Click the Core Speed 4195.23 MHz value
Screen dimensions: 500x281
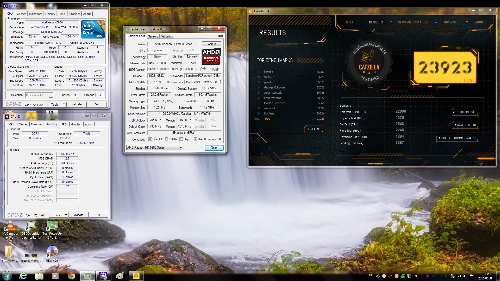[37, 71]
